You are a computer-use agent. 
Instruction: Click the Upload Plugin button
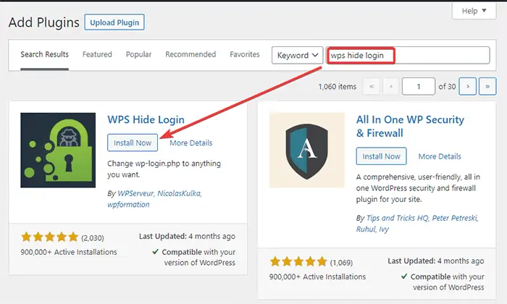pos(114,22)
